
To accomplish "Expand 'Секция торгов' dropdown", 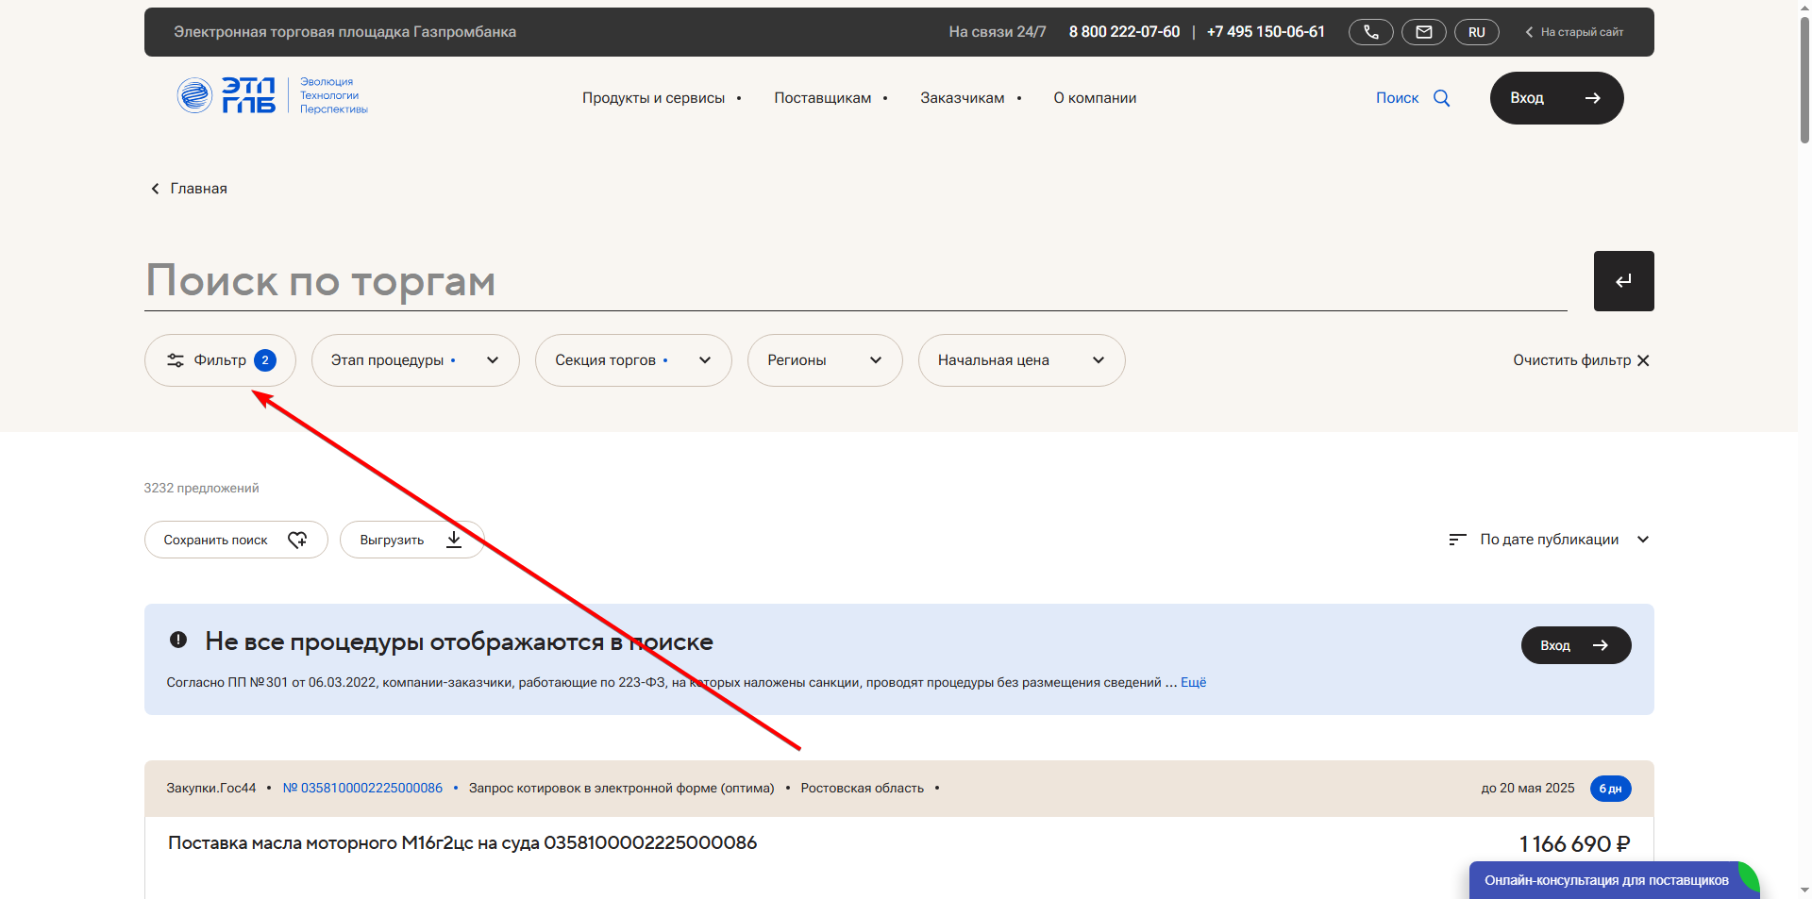I will [633, 360].
